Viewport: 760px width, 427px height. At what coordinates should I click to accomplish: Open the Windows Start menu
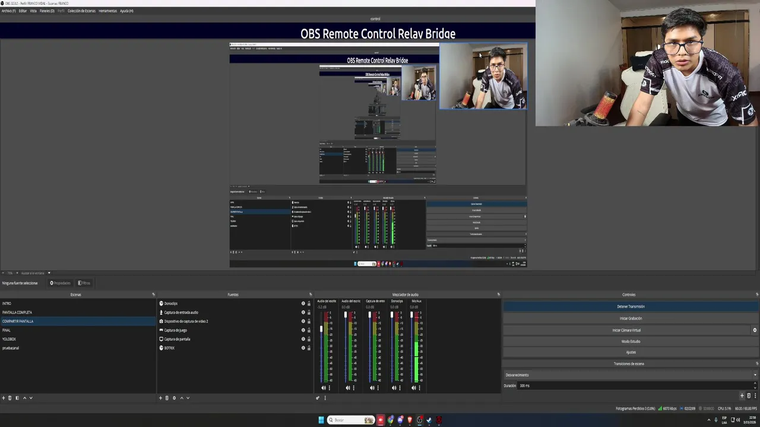(x=321, y=420)
